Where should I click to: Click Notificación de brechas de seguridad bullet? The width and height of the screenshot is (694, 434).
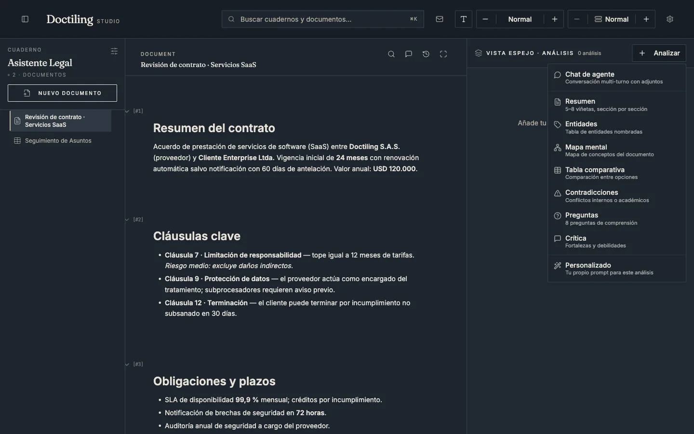coord(245,413)
